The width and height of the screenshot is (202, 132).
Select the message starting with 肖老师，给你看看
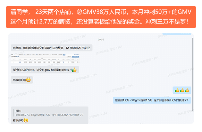pyautogui.click(x=51, y=48)
